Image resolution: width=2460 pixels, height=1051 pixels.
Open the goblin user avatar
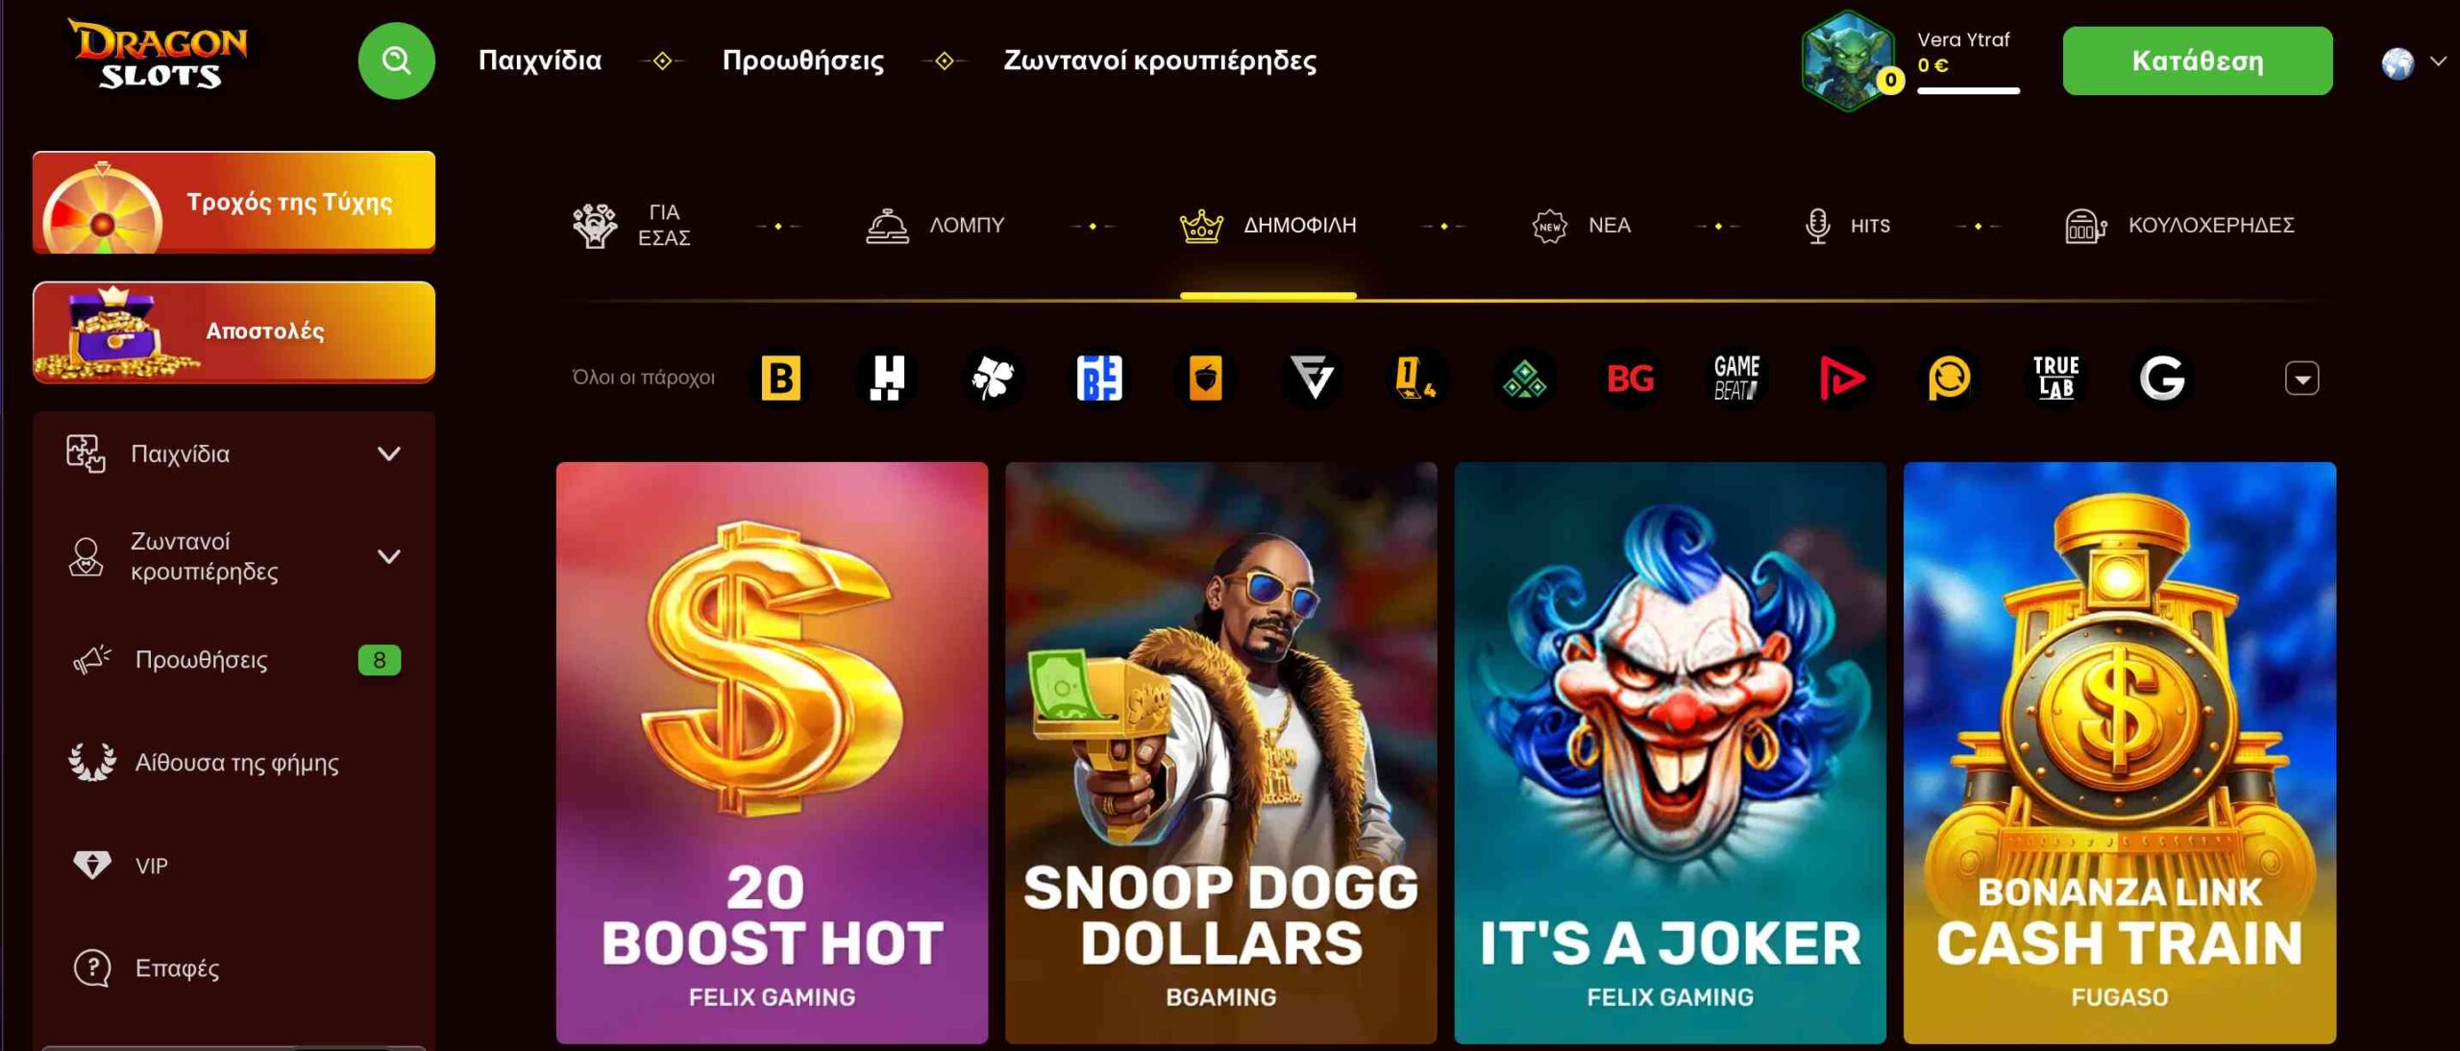tap(1848, 61)
